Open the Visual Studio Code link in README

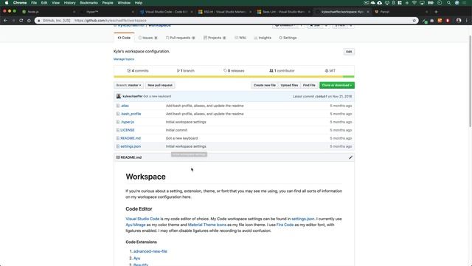(142, 219)
